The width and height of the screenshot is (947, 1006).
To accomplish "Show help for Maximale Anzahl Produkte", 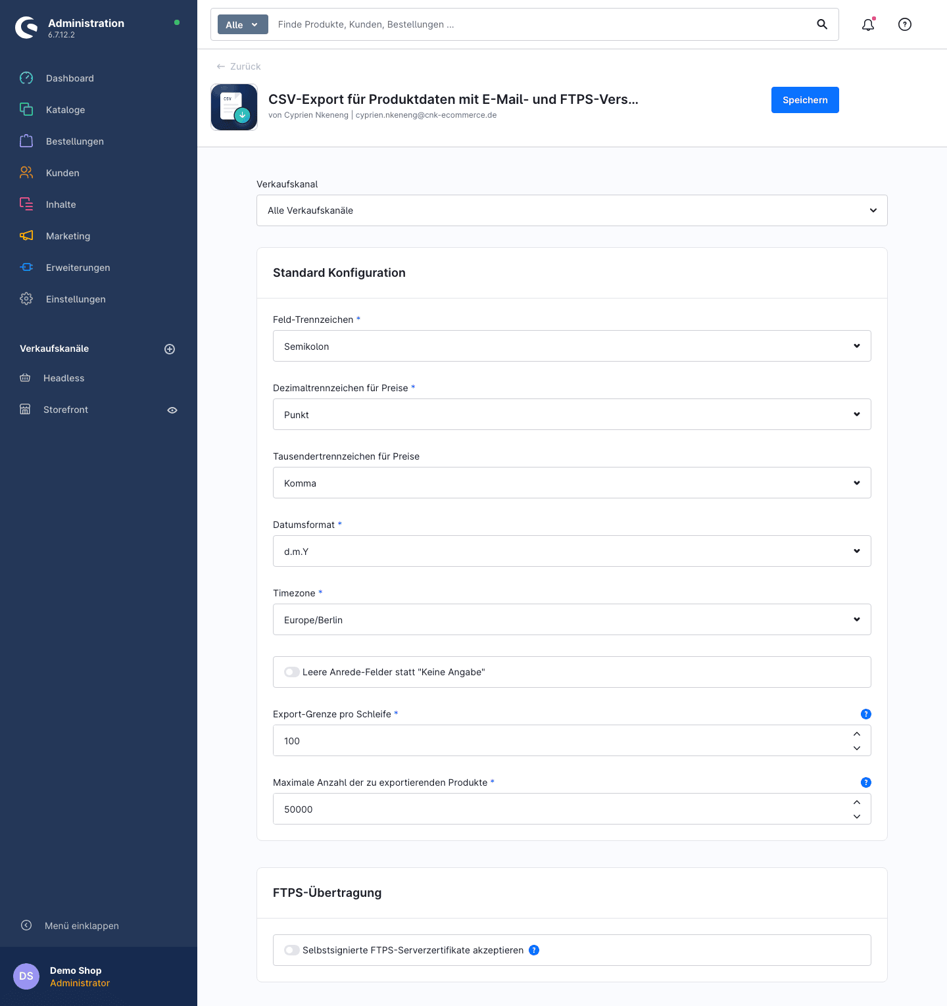I will [866, 782].
